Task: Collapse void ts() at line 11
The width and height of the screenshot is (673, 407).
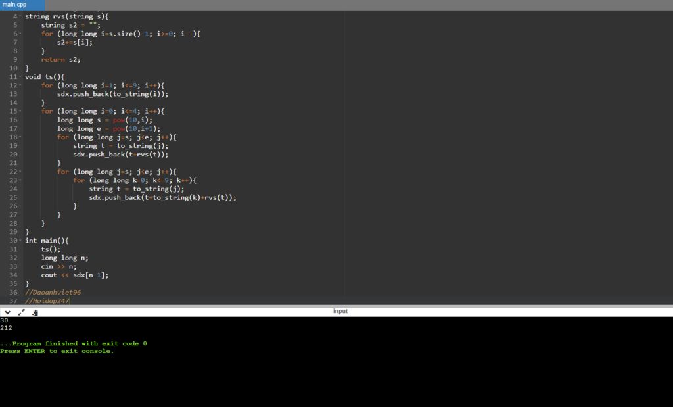Action: 20,77
